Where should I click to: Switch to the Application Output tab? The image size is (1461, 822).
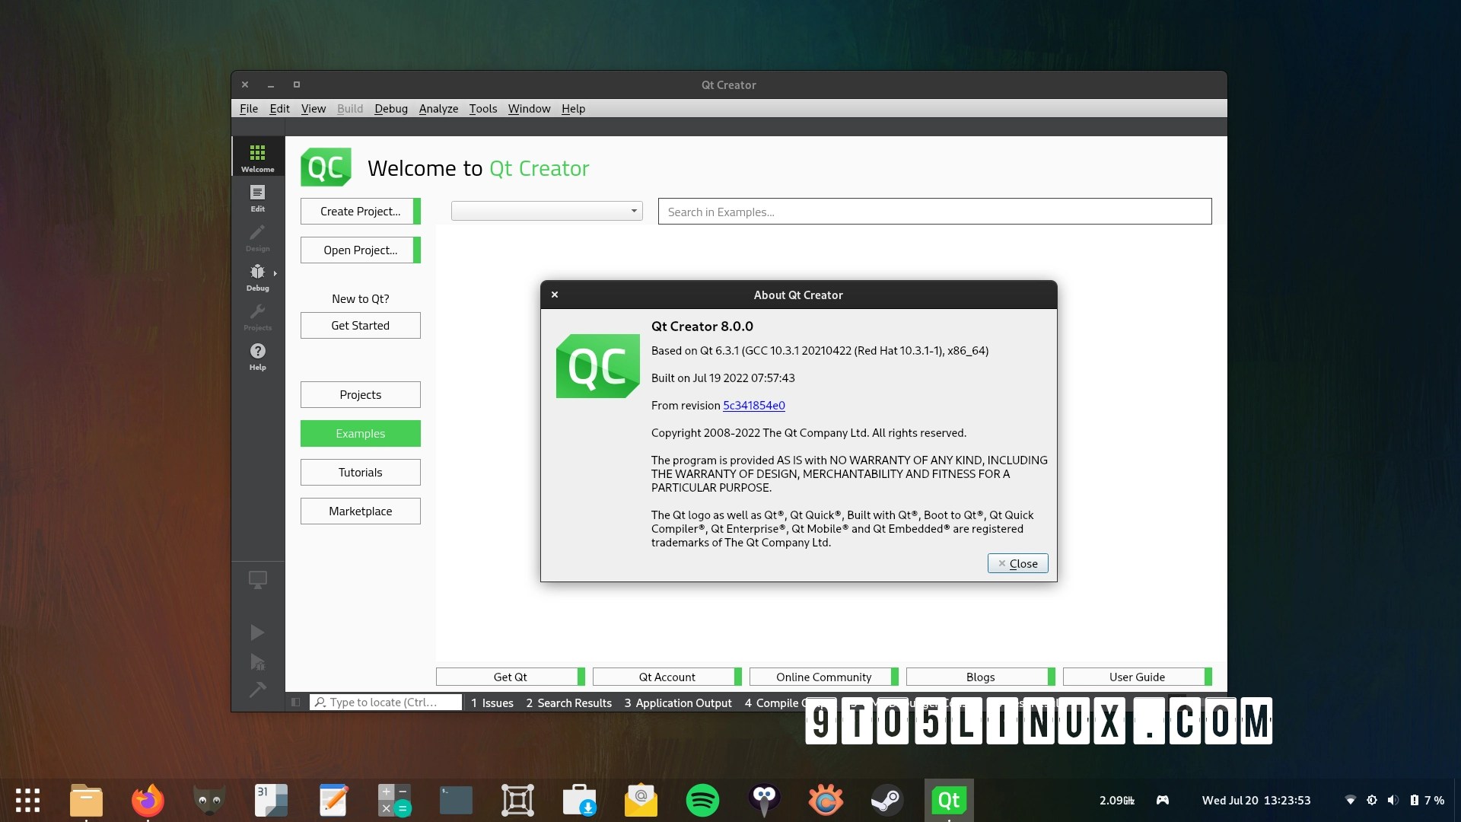click(677, 703)
